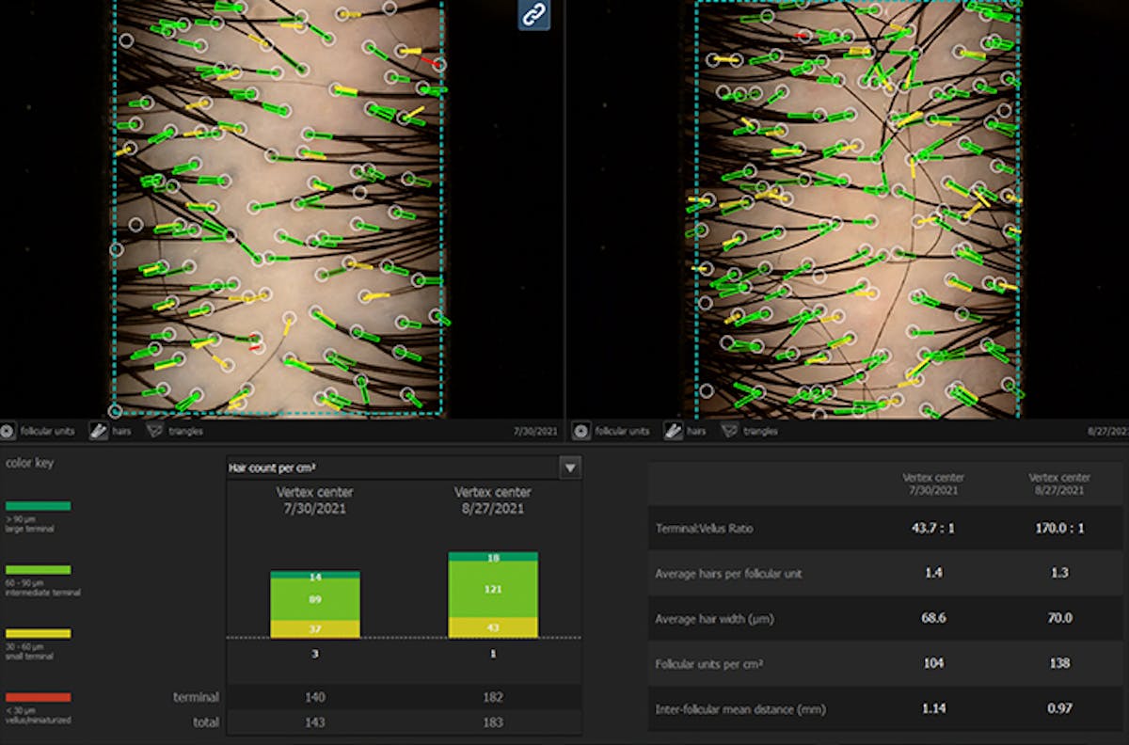Toggle hairs overlay on the right image

click(x=672, y=431)
